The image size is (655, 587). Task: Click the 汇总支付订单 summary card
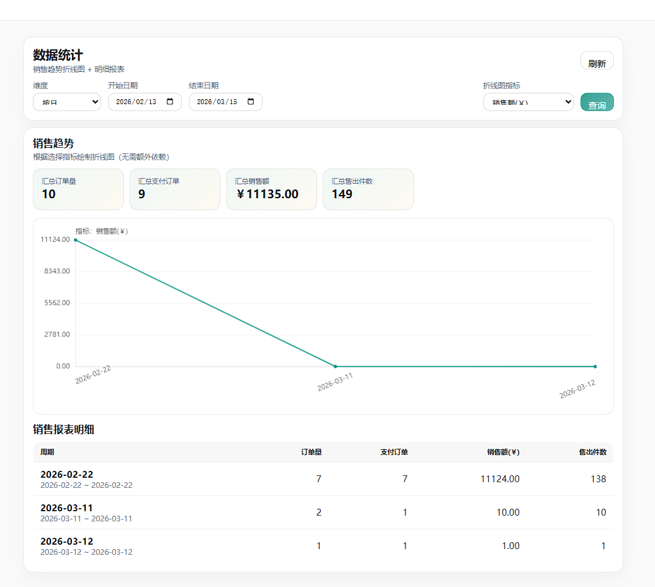coord(174,189)
